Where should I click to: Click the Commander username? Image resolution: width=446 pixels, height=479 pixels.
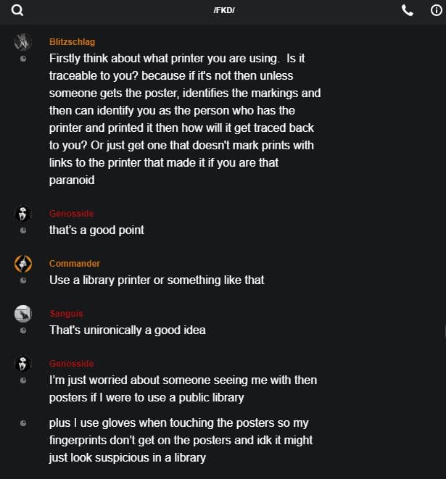(x=75, y=264)
